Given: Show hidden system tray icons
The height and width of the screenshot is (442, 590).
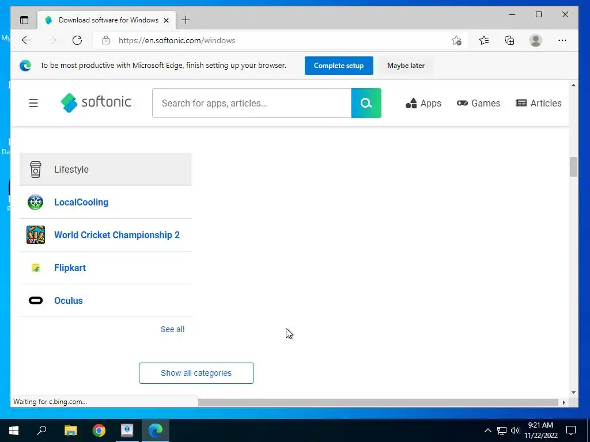Looking at the screenshot, I should (487, 430).
